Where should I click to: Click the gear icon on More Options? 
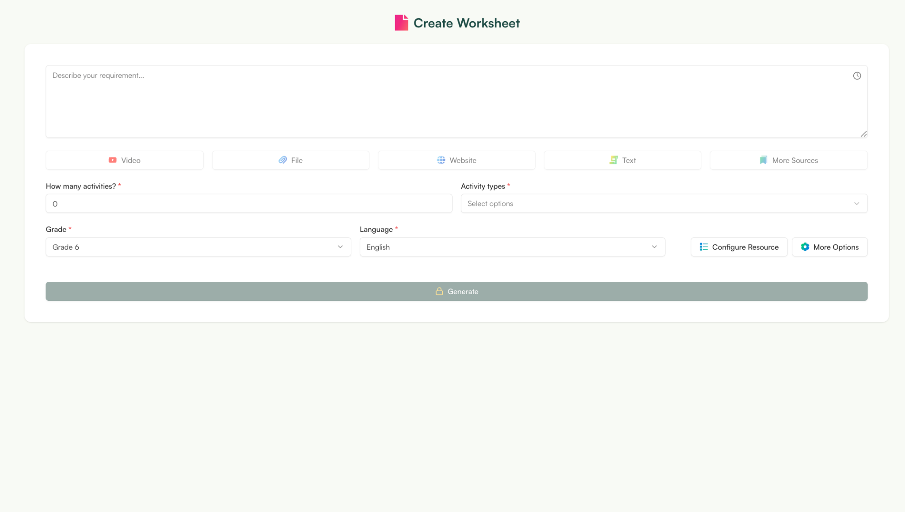(805, 247)
